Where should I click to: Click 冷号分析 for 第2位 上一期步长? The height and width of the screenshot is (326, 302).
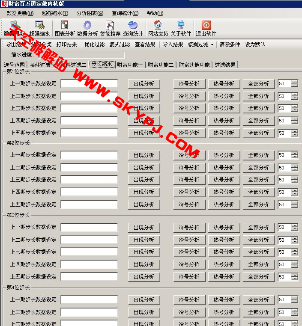pyautogui.click(x=189, y=155)
